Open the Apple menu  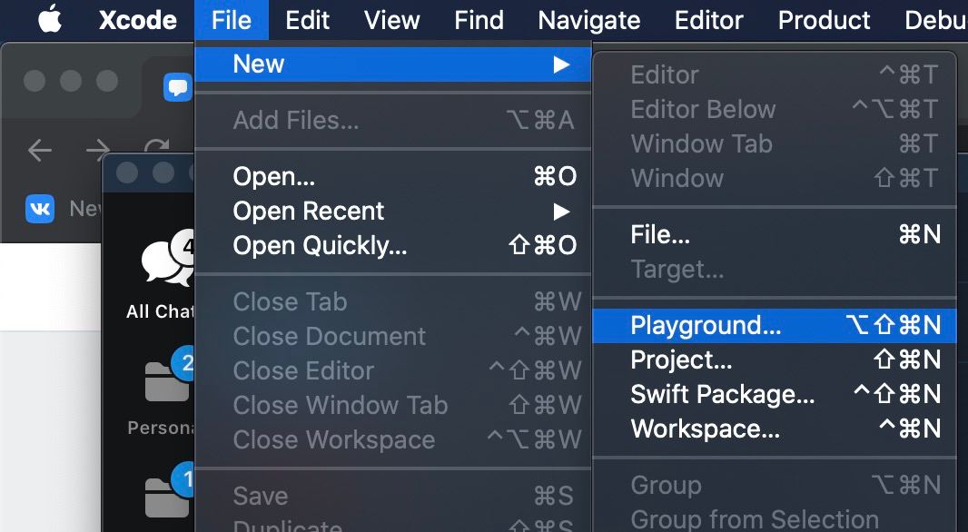click(x=50, y=20)
